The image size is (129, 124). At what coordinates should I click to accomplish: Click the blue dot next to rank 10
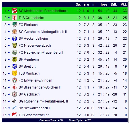9,73
